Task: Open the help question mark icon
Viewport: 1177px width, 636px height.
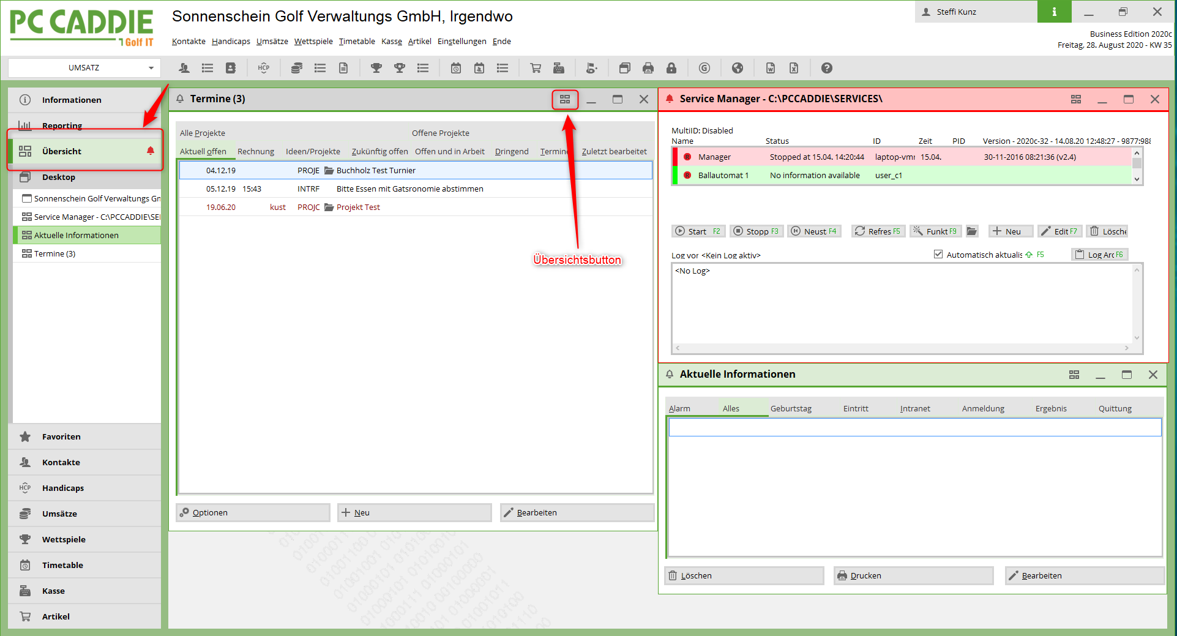Action: pyautogui.click(x=827, y=68)
